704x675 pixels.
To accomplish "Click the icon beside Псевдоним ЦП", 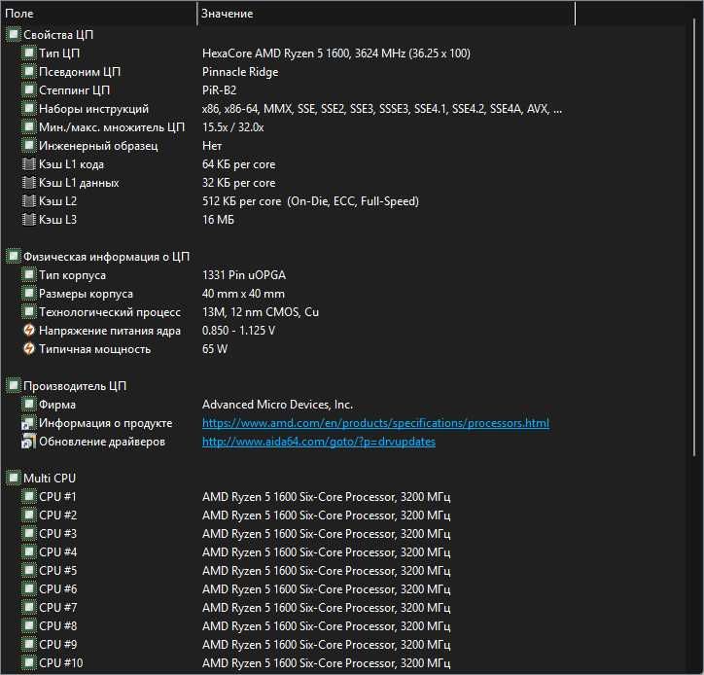I will [28, 71].
